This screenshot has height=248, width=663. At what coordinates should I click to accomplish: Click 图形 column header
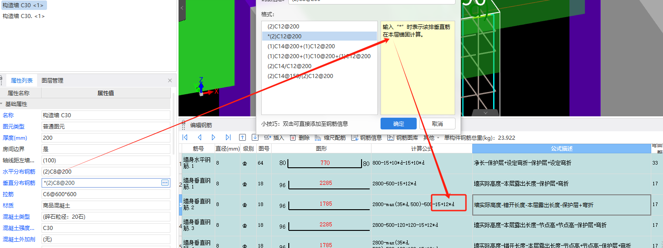pyautogui.click(x=321, y=148)
